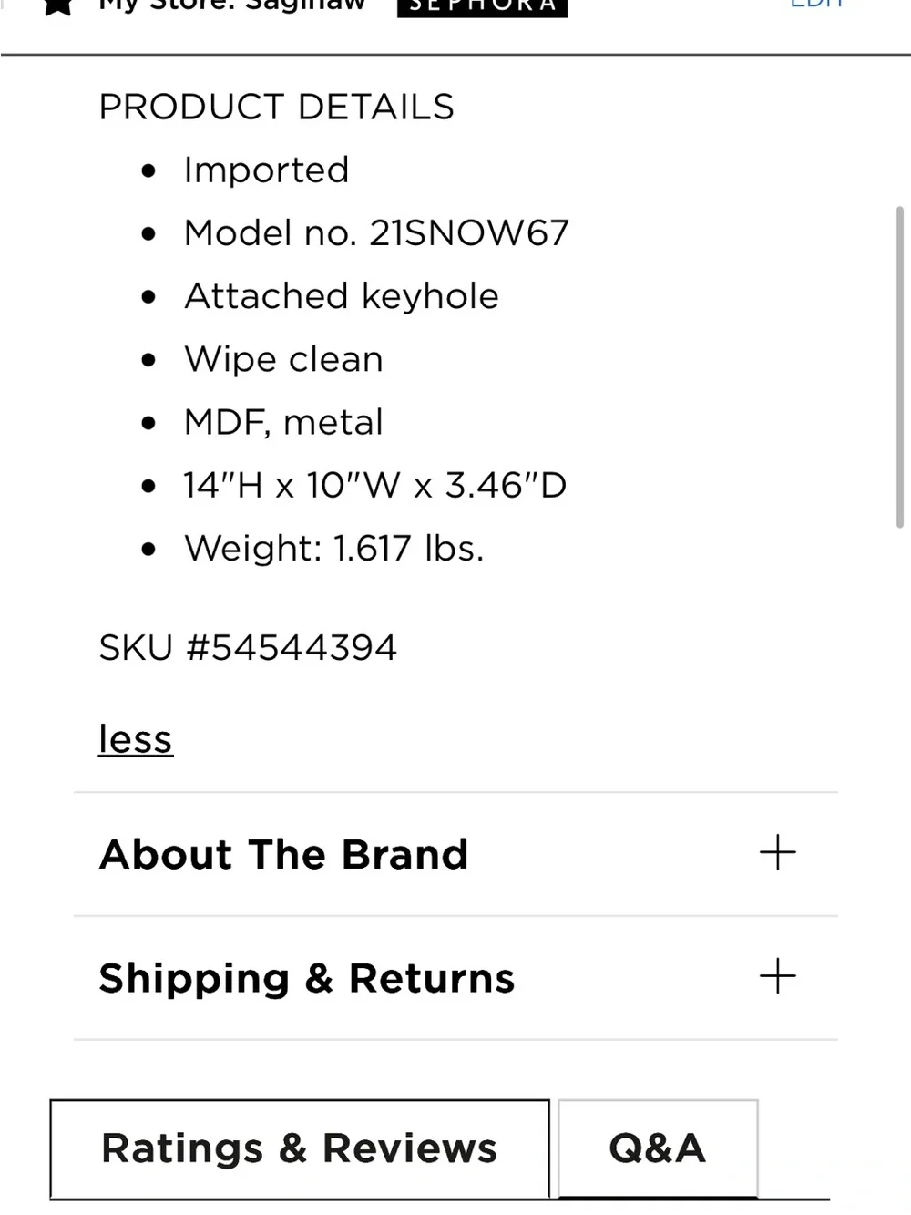Click the Model no. 21SNOW67 line
This screenshot has width=911, height=1215.
376,233
